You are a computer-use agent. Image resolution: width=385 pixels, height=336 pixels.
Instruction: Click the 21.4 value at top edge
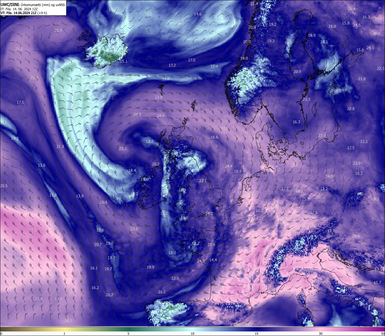(x=254, y=4)
